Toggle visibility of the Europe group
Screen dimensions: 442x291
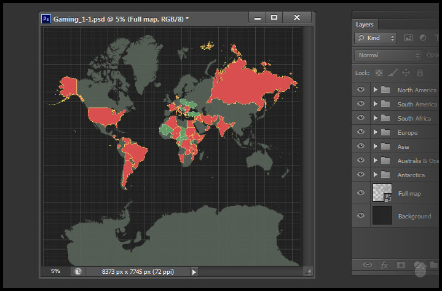[361, 132]
